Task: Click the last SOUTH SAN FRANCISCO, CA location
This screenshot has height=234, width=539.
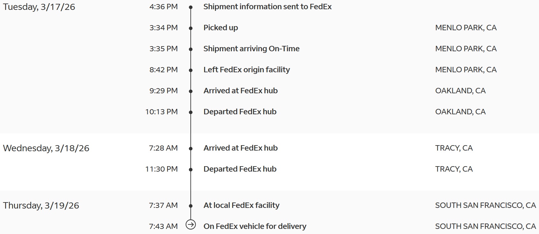Action: 485,226
